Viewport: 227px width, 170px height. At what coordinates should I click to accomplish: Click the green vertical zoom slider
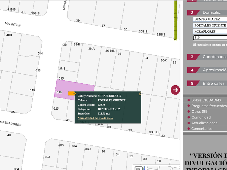coord(175,20)
